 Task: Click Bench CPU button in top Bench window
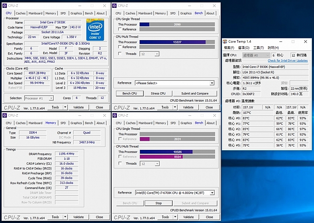click(130, 93)
